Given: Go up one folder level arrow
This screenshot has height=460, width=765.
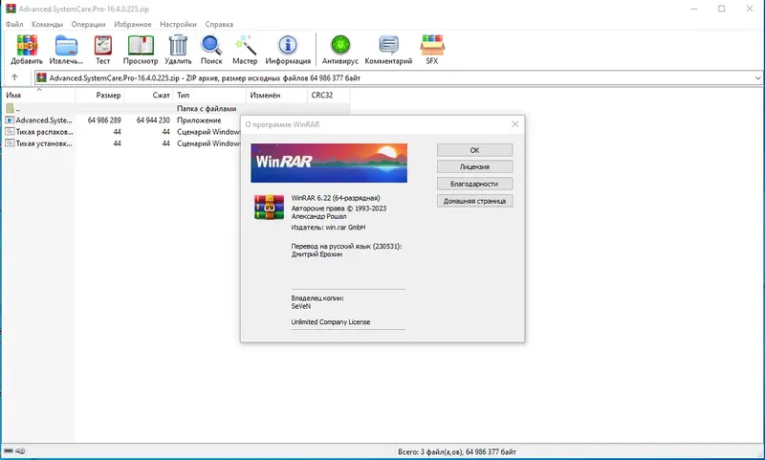Looking at the screenshot, I should tap(14, 77).
